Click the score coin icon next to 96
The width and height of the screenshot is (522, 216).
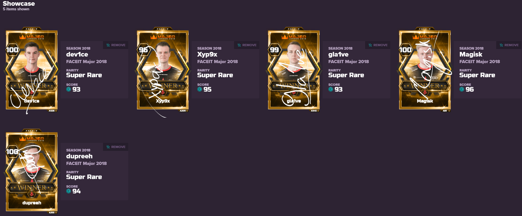(x=462, y=89)
